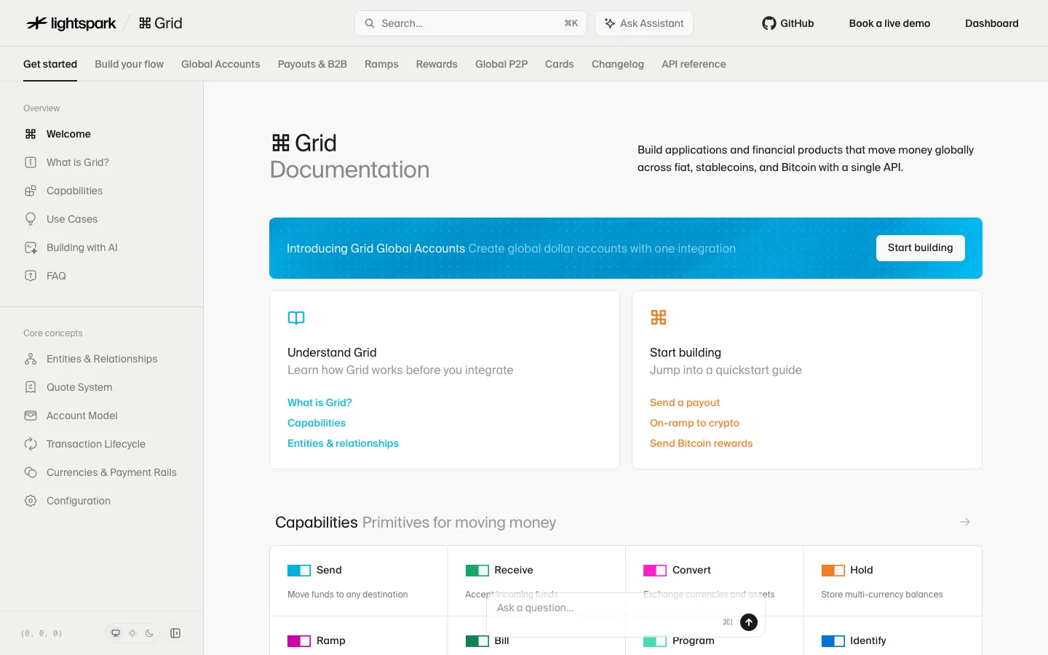Click the blue book icon on Understand Grid card
The width and height of the screenshot is (1048, 655).
pos(296,317)
